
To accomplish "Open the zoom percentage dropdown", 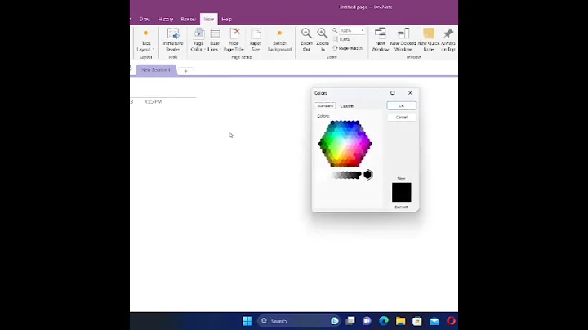I will point(363,30).
